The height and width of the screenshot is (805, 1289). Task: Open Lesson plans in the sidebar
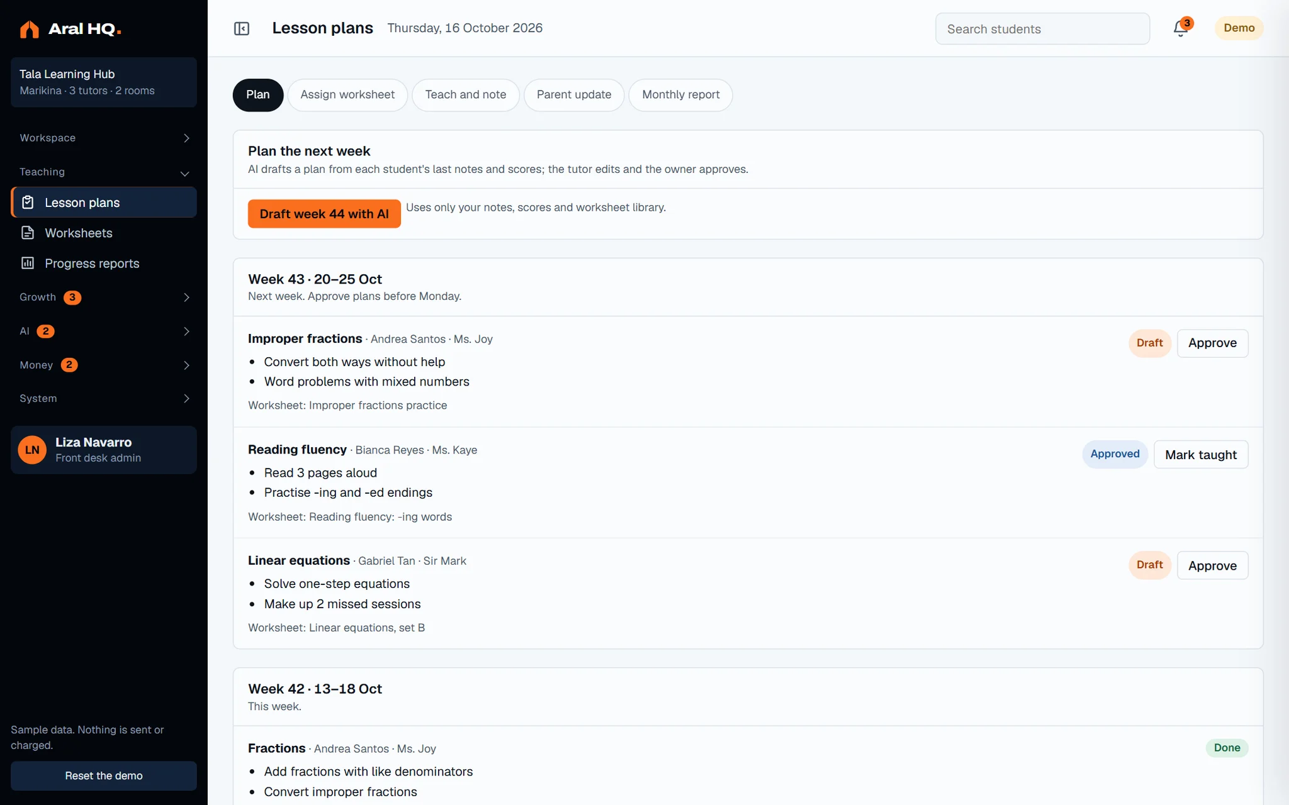coord(104,203)
